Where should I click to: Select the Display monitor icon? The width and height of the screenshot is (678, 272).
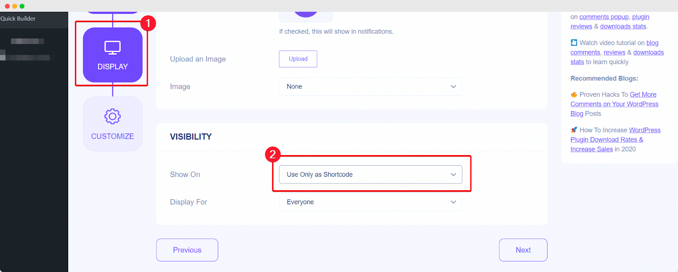[111, 47]
